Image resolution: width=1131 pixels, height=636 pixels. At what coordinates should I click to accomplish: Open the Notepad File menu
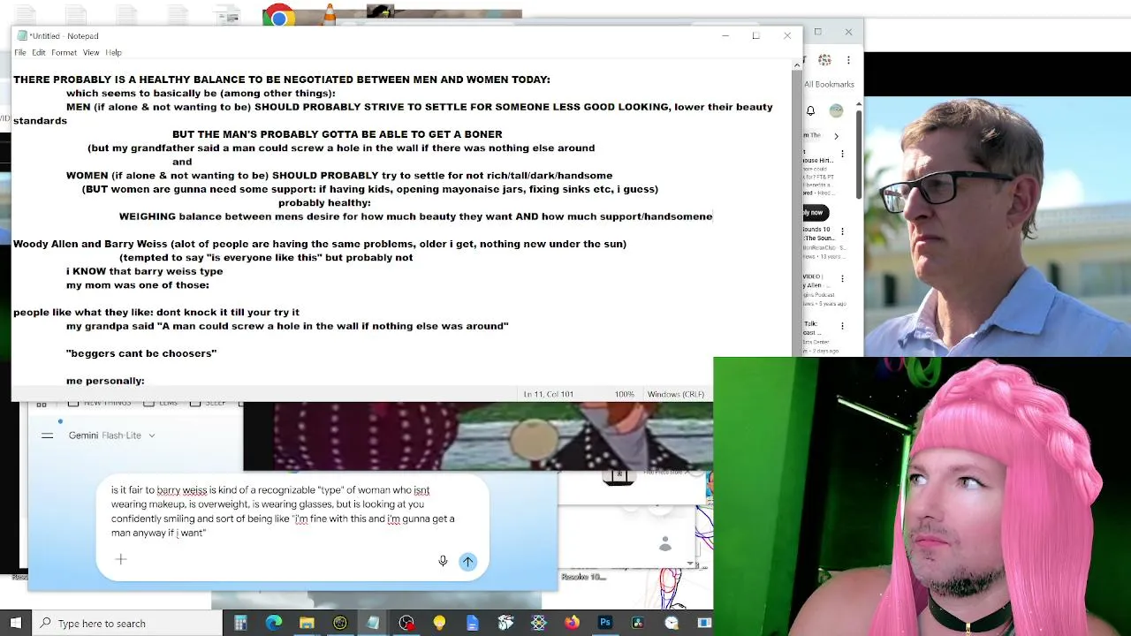pos(19,53)
